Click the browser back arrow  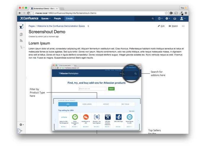[20, 13]
